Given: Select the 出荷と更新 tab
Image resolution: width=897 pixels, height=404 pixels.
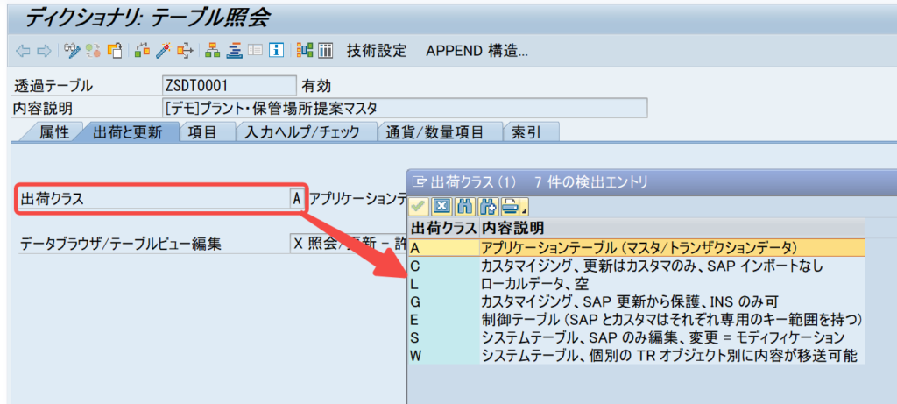Looking at the screenshot, I should click(x=127, y=132).
